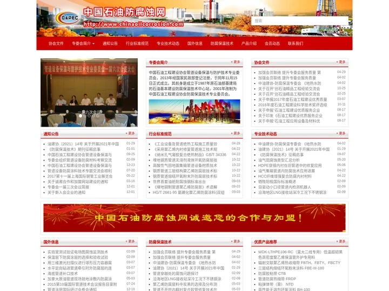This screenshot has height=291, width=389.
Task: Click the conference photo slideshow image
Action: 89,93
